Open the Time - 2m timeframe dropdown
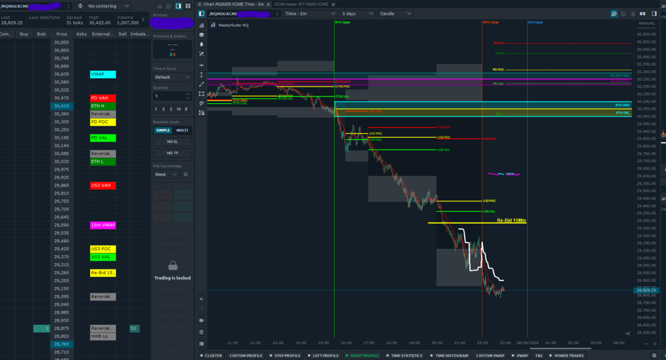This screenshot has width=666, height=360. (x=309, y=14)
